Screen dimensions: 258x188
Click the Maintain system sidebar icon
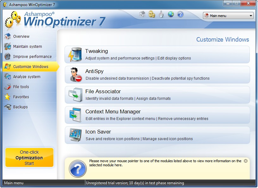click(x=8, y=46)
